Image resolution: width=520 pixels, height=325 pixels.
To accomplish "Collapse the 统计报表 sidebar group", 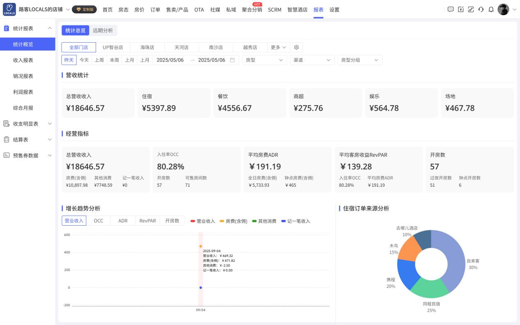I will (50, 28).
